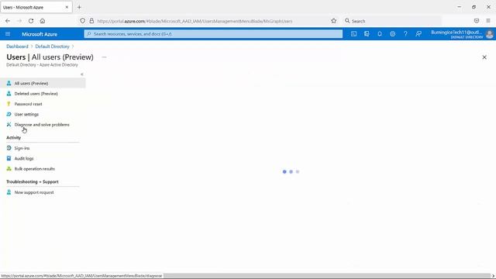496x279 pixels.
Task: Click the Sign-ins icon
Action: [x=9, y=148]
